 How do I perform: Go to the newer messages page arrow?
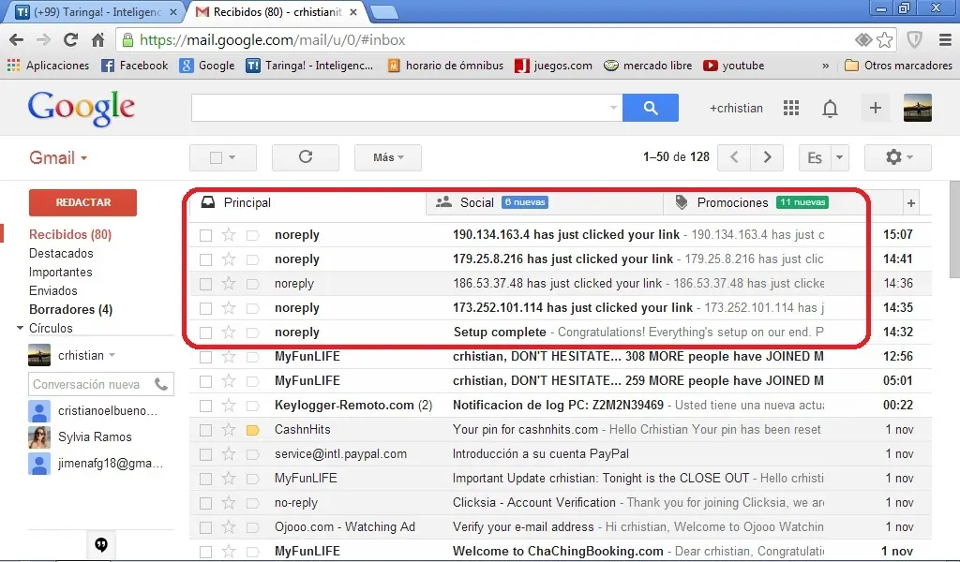point(734,157)
